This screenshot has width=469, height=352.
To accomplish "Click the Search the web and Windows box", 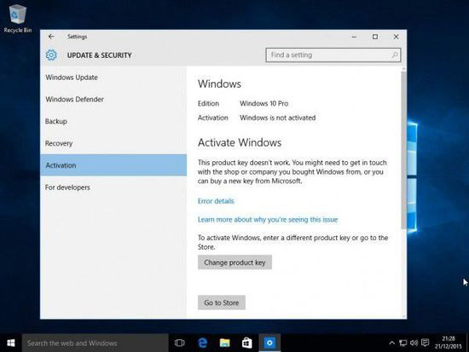I will pyautogui.click(x=96, y=343).
